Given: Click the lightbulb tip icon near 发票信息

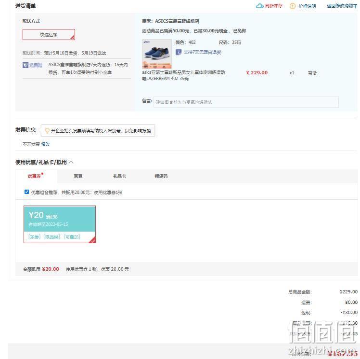Looking at the screenshot, I should pyautogui.click(x=47, y=131).
